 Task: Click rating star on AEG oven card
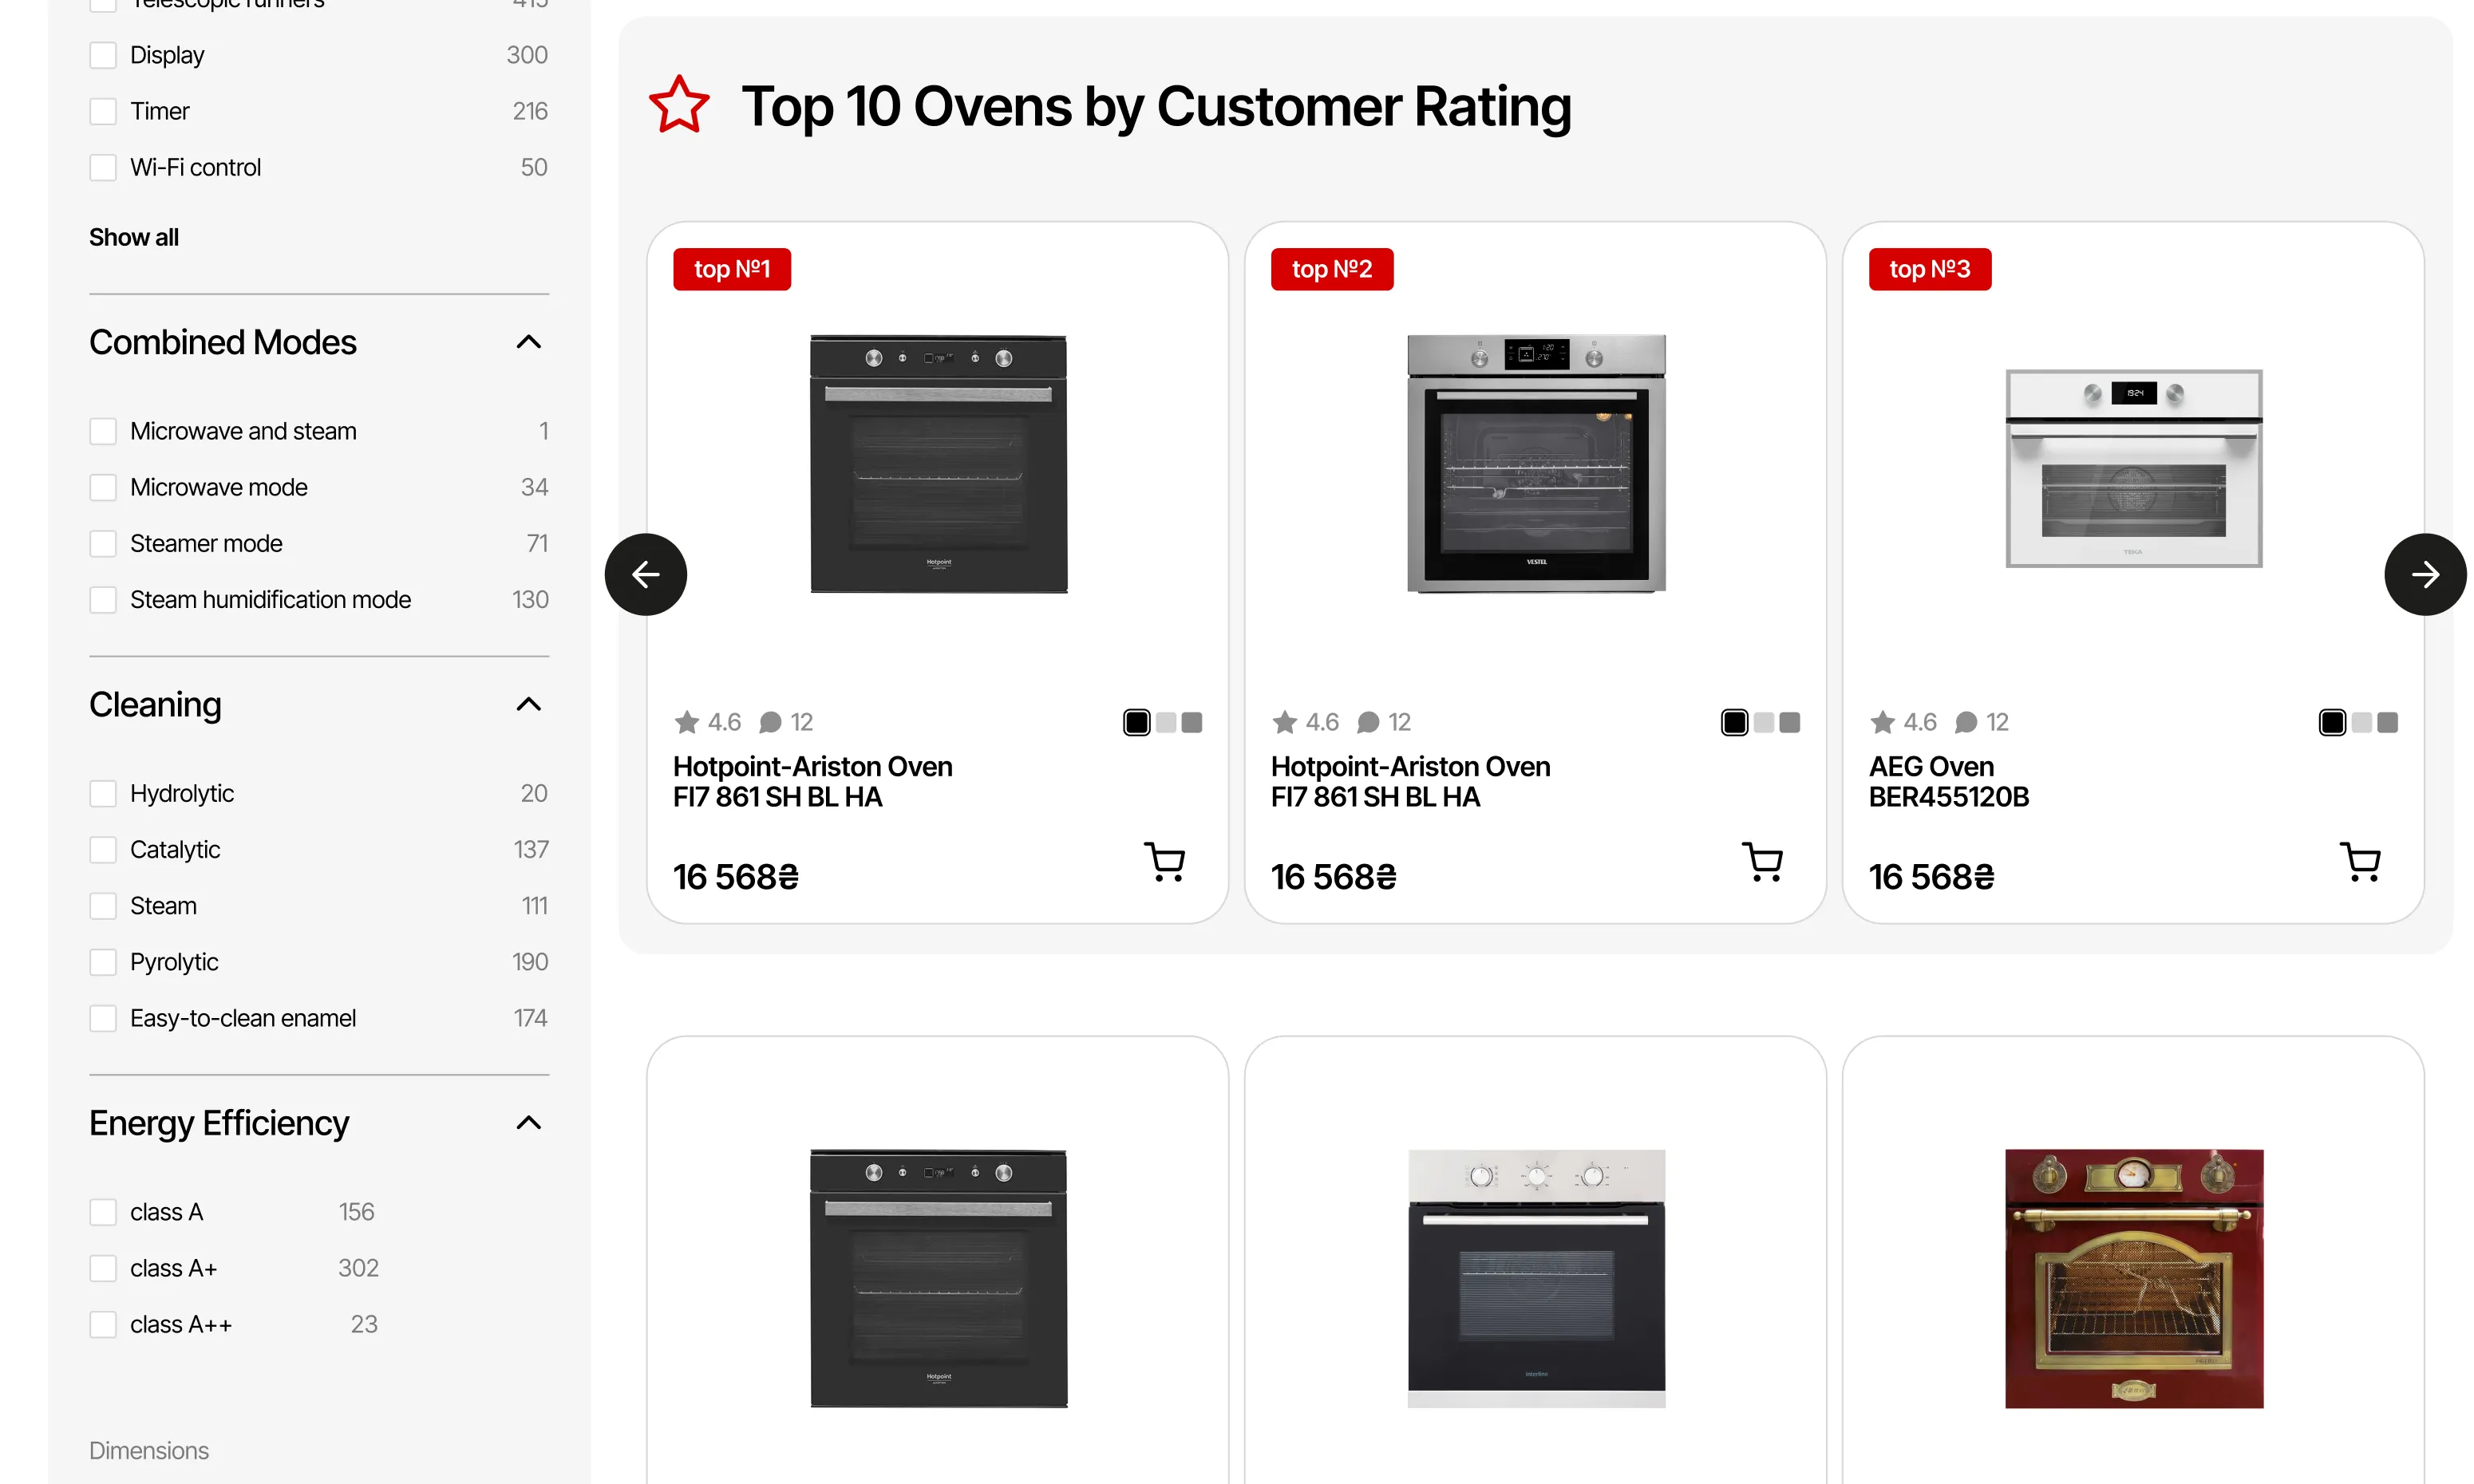1883,722
